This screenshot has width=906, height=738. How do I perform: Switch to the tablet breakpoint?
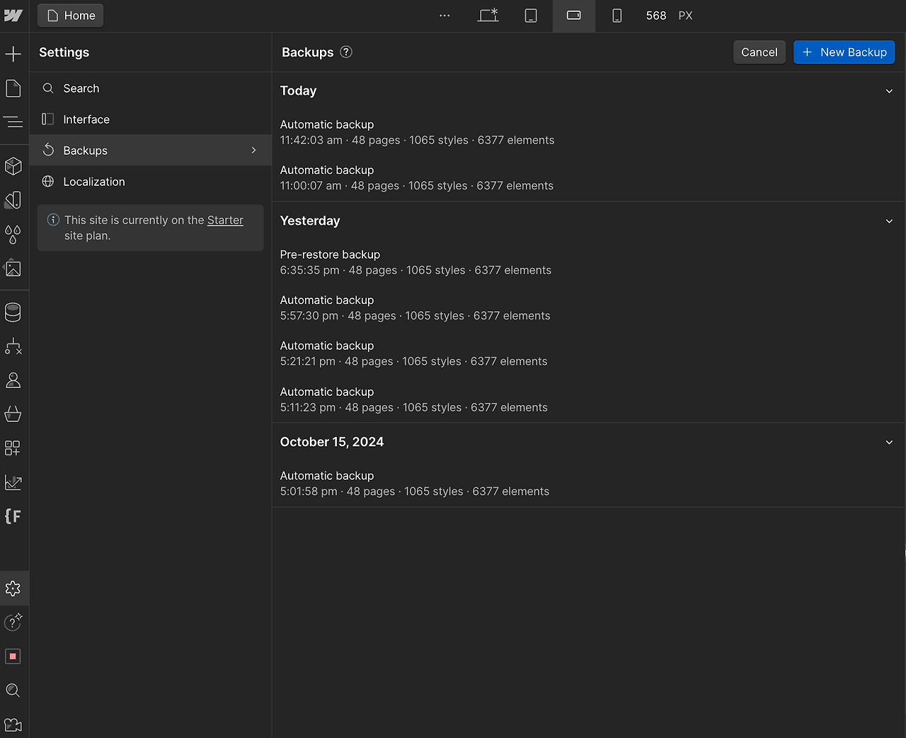531,16
